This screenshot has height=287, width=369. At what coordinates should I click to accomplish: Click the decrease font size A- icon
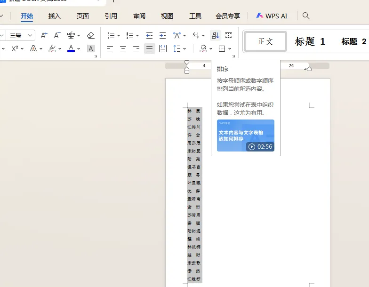click(57, 36)
